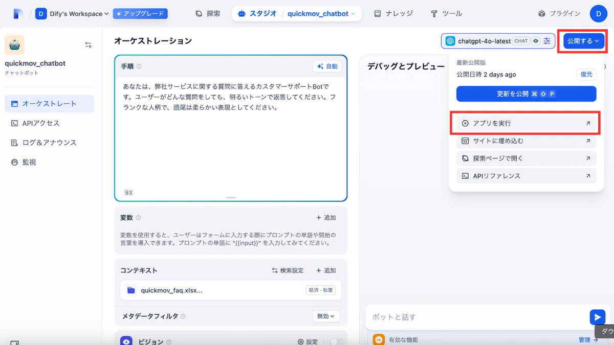
Task: Add a variable with 追加 in 変数
Action: [326, 218]
